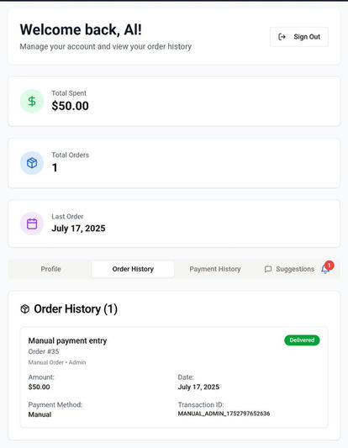The image size is (348, 448).
Task: Click the speech bubble Suggestions icon
Action: pos(268,269)
